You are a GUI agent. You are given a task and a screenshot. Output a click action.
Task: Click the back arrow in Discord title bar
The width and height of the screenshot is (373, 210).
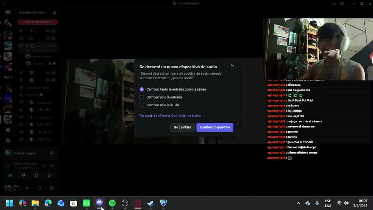pos(5,3)
